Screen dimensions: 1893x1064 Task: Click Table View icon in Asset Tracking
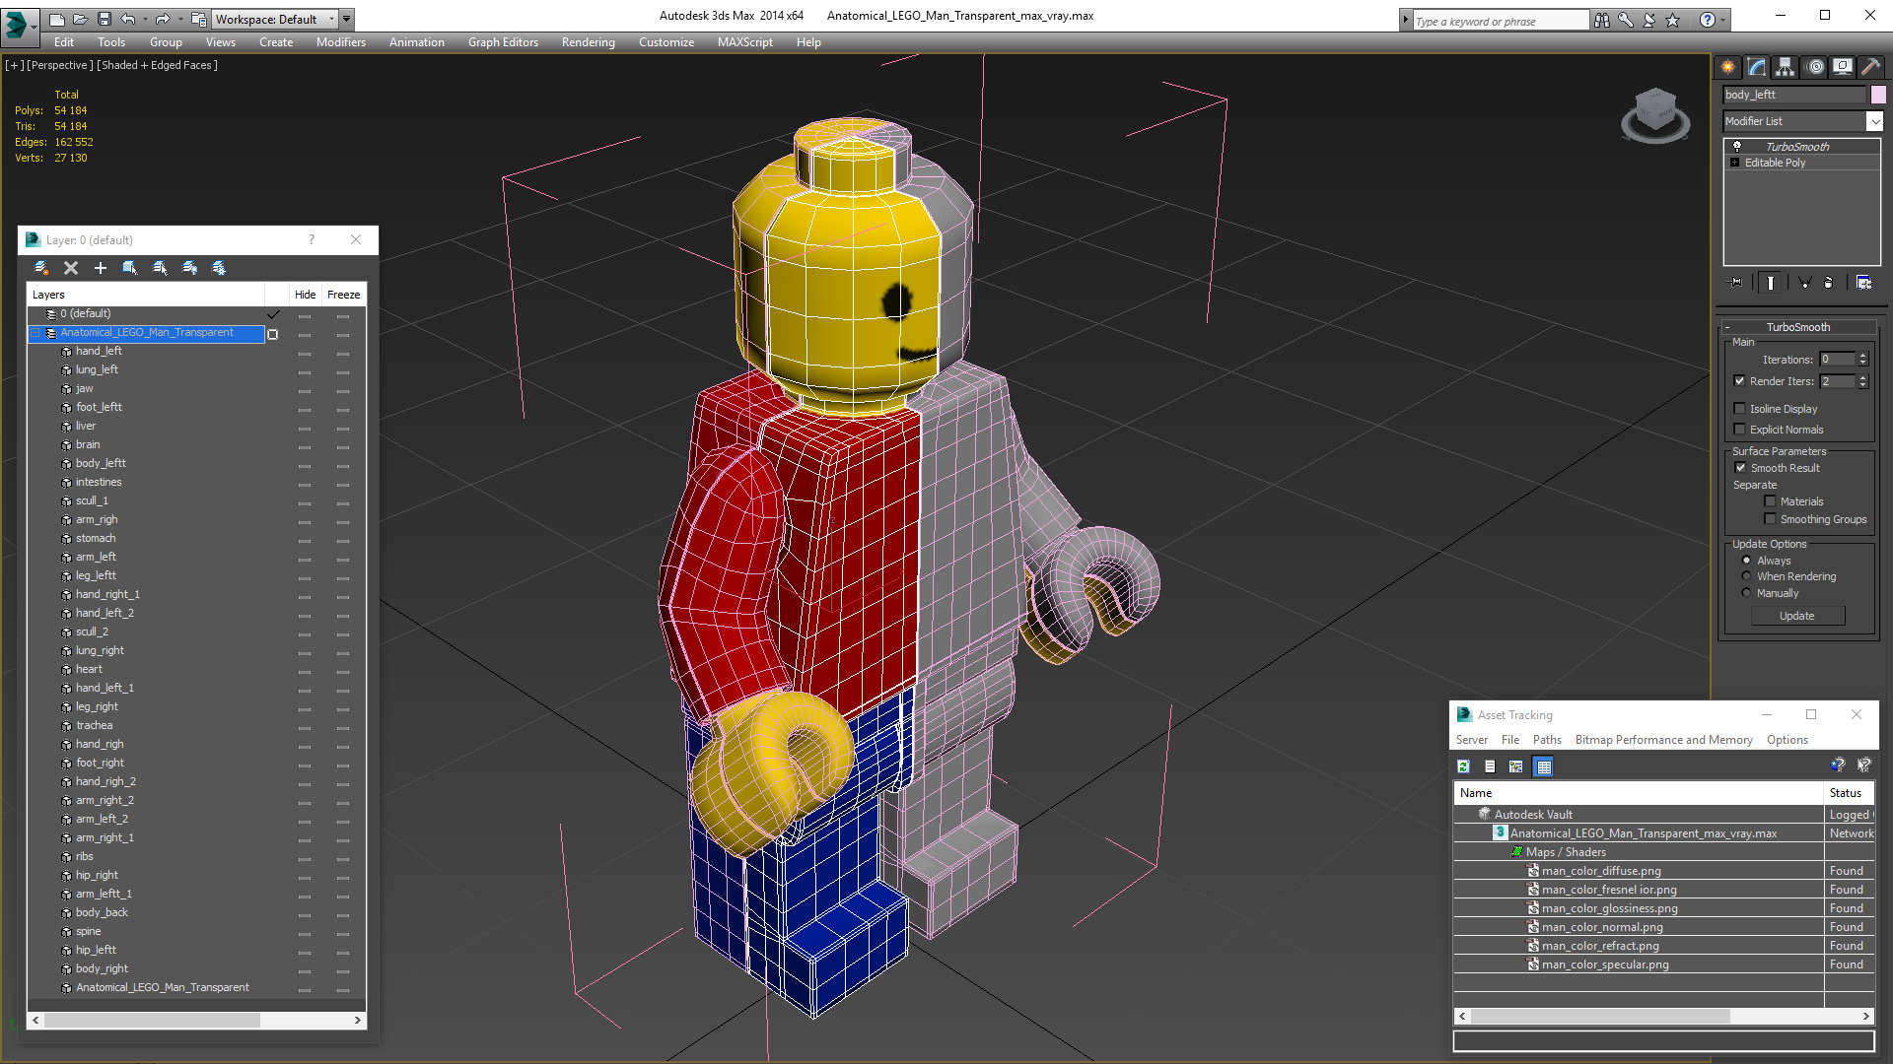tap(1544, 766)
